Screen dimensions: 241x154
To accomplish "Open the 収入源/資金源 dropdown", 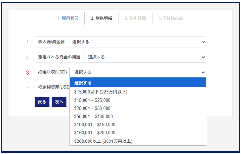I will click(137, 42).
